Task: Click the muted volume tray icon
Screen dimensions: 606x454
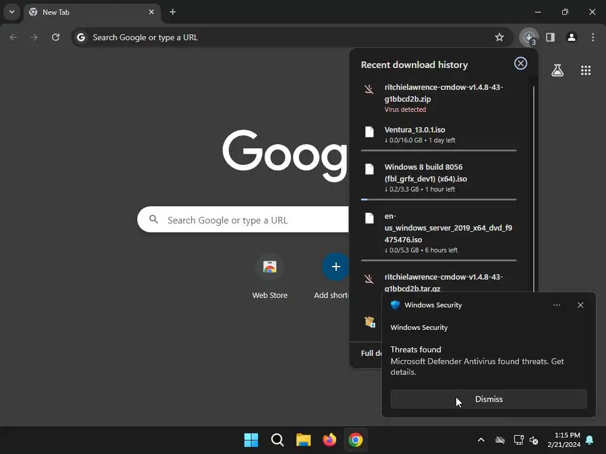Action: click(x=534, y=440)
